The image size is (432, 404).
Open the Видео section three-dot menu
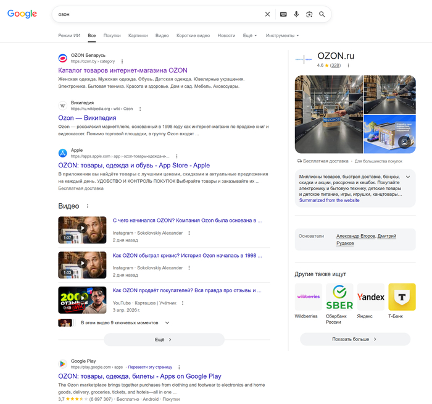88,206
